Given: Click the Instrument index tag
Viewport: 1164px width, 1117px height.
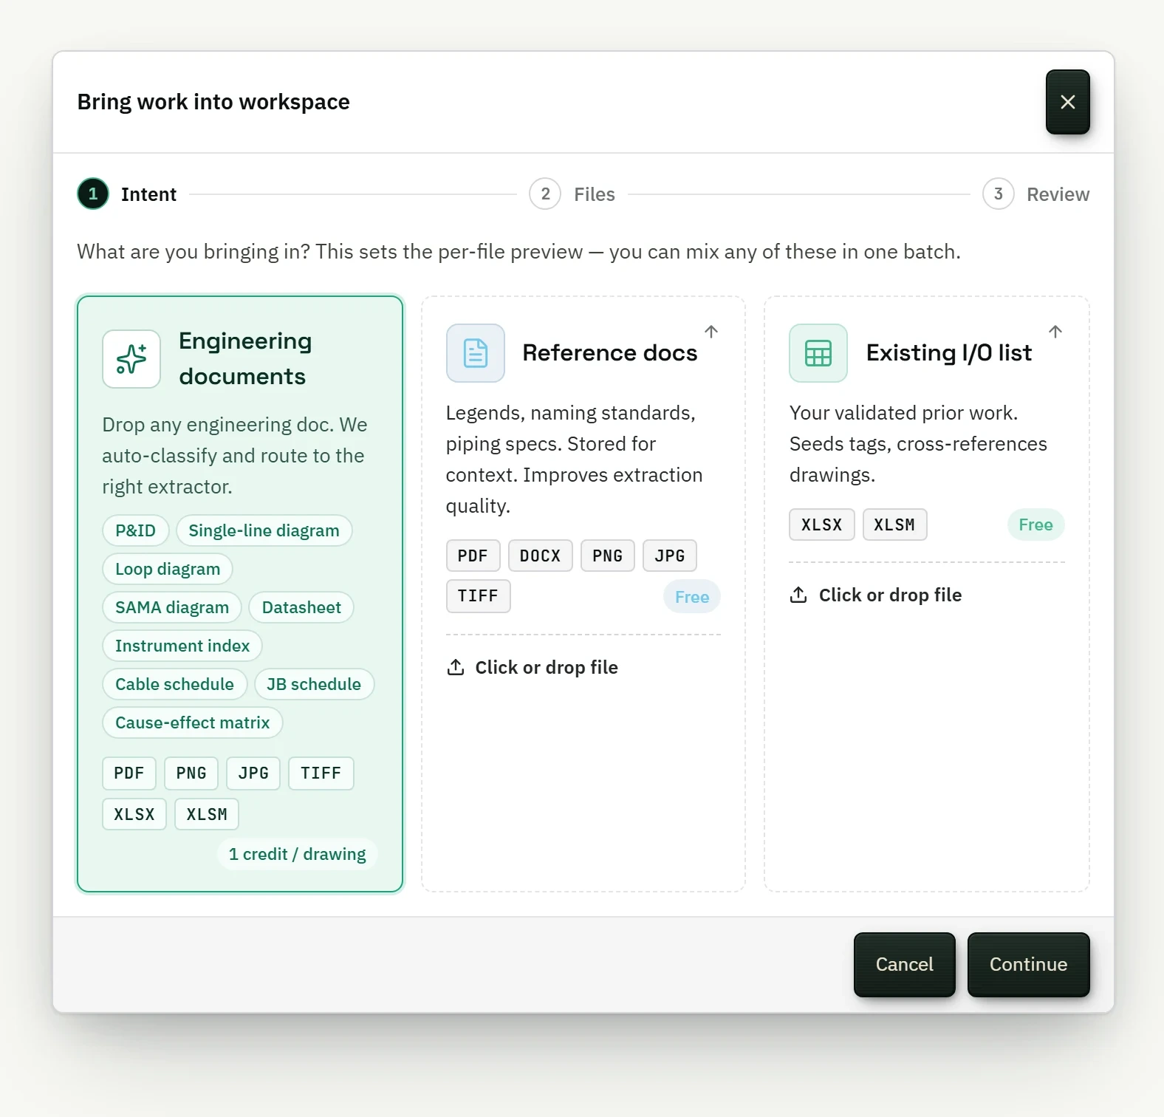Looking at the screenshot, I should 182,646.
